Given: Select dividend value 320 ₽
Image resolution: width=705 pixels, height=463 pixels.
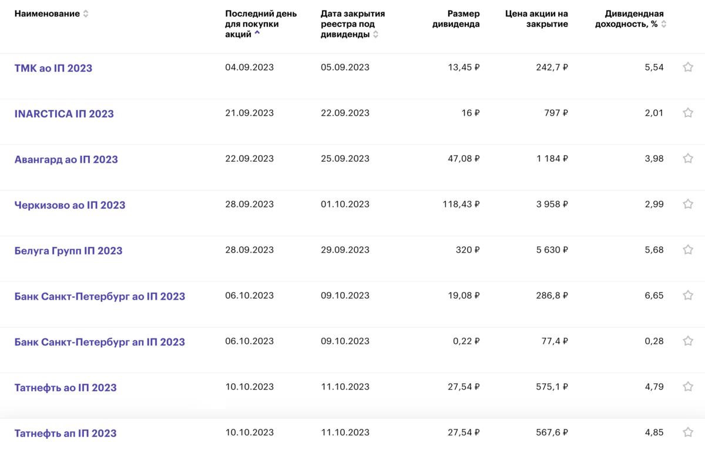Looking at the screenshot, I should (468, 250).
